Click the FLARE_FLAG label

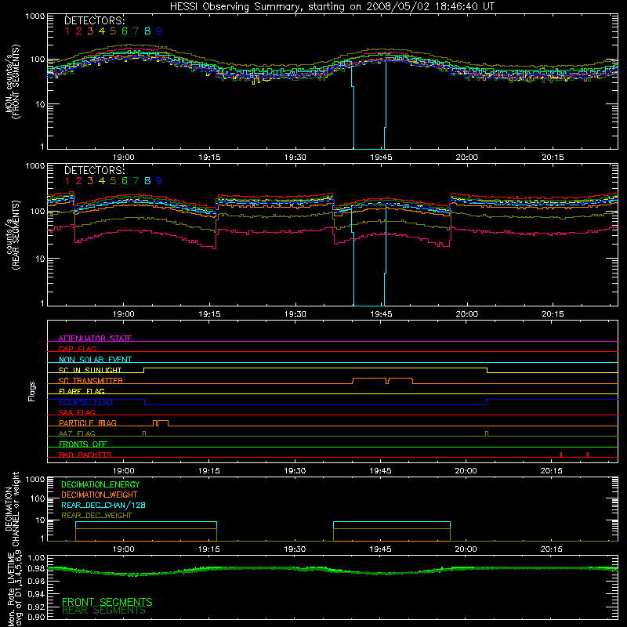point(82,391)
